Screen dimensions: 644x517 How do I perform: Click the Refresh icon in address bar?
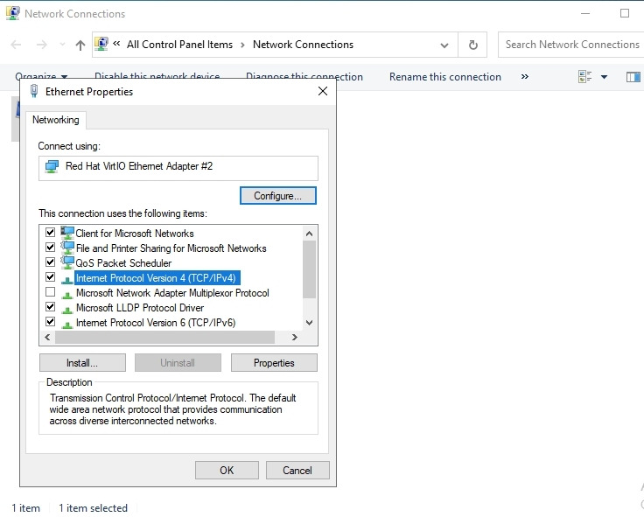tap(473, 45)
